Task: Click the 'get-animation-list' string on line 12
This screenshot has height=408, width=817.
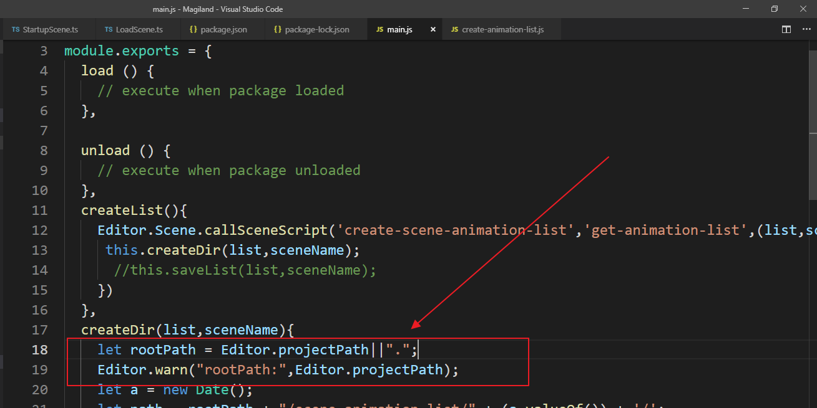Action: 666,230
